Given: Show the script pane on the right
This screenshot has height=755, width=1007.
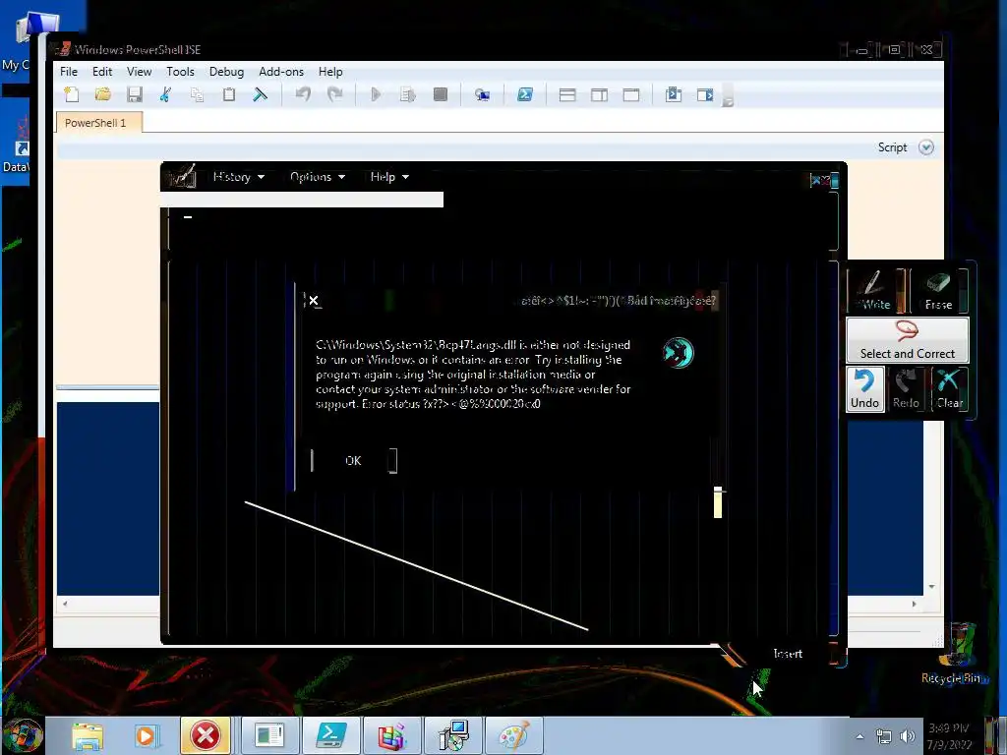Looking at the screenshot, I should click(x=599, y=95).
